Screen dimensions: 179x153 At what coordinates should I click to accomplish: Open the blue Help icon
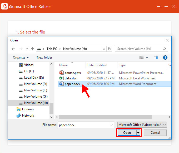coord(165,58)
